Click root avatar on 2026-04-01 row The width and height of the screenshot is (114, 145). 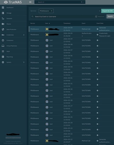coord(47,79)
